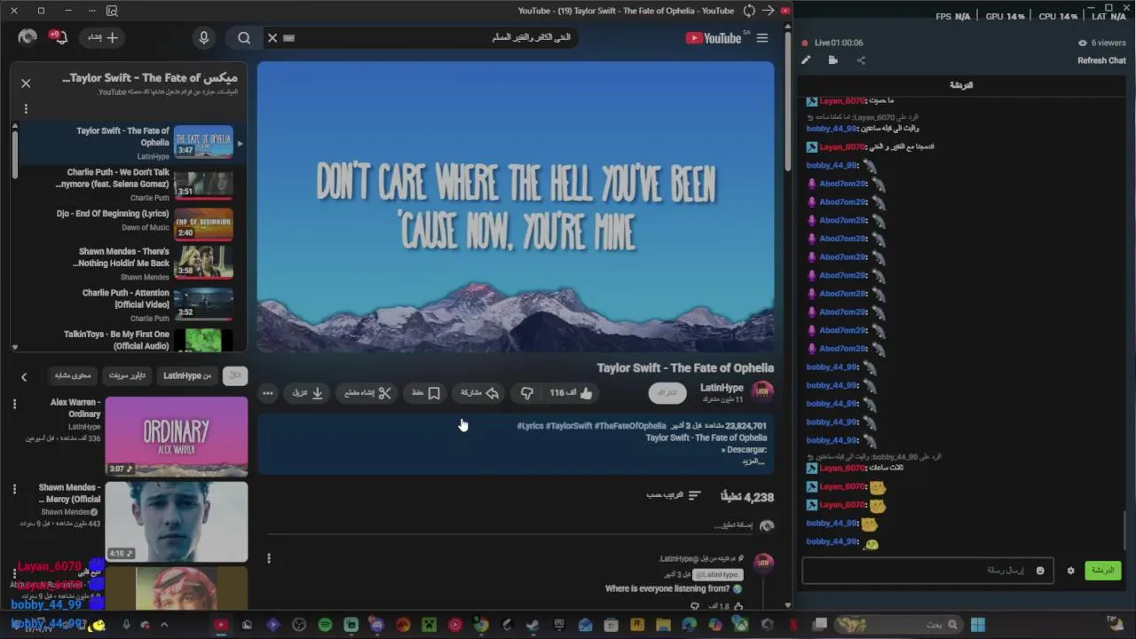This screenshot has height=639, width=1136.
Task: Open options for Shawn Mendes Mercy
Action: [14, 489]
